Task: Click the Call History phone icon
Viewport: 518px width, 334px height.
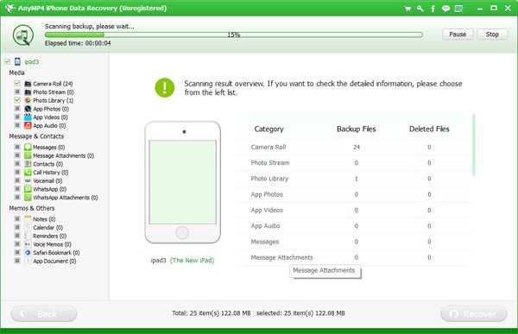Action: click(x=28, y=172)
